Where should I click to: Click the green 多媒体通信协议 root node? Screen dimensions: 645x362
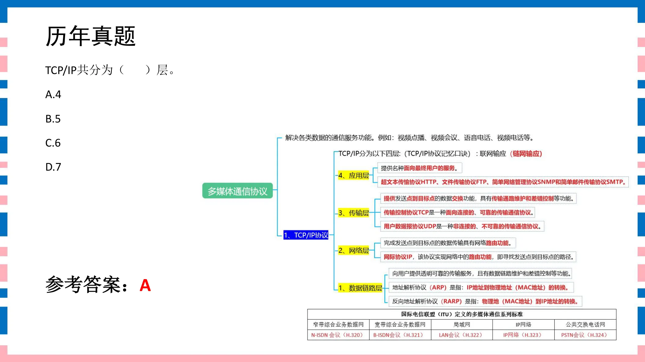pyautogui.click(x=238, y=191)
